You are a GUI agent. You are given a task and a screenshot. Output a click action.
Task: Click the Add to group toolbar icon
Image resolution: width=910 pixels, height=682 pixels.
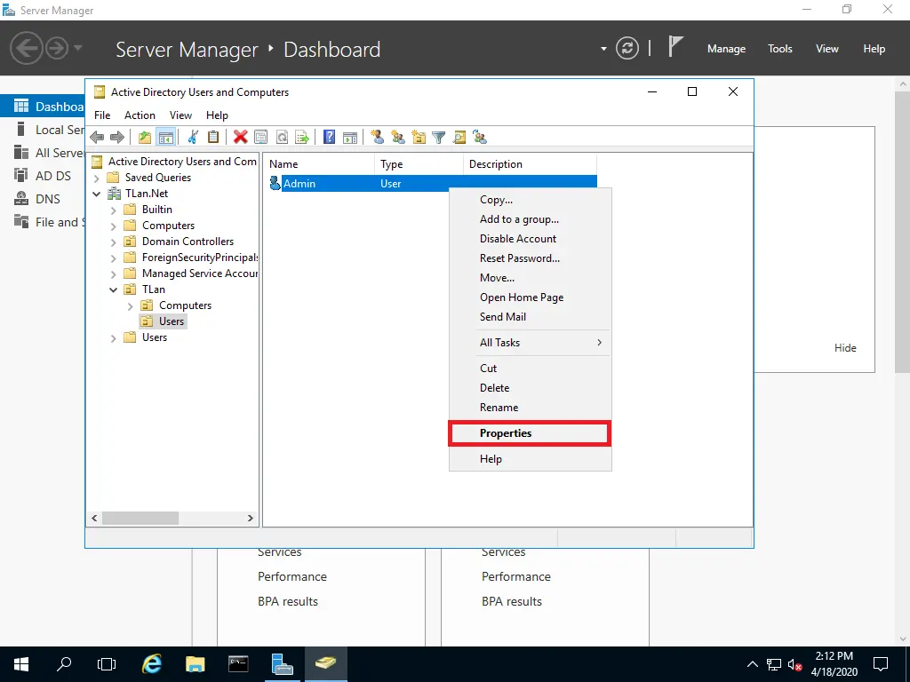(x=480, y=138)
